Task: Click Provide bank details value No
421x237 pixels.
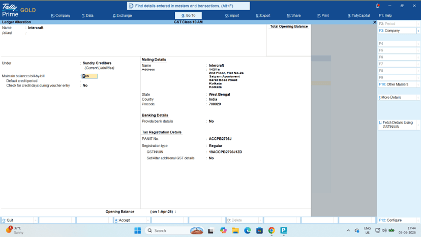Action: point(212,121)
